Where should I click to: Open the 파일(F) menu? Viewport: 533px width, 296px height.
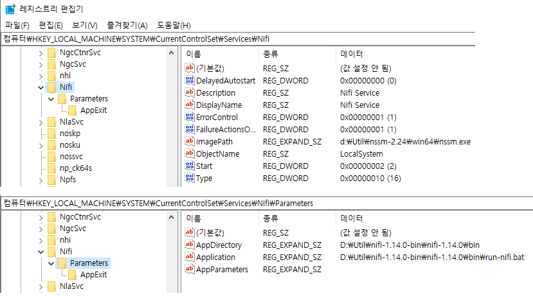(x=17, y=26)
